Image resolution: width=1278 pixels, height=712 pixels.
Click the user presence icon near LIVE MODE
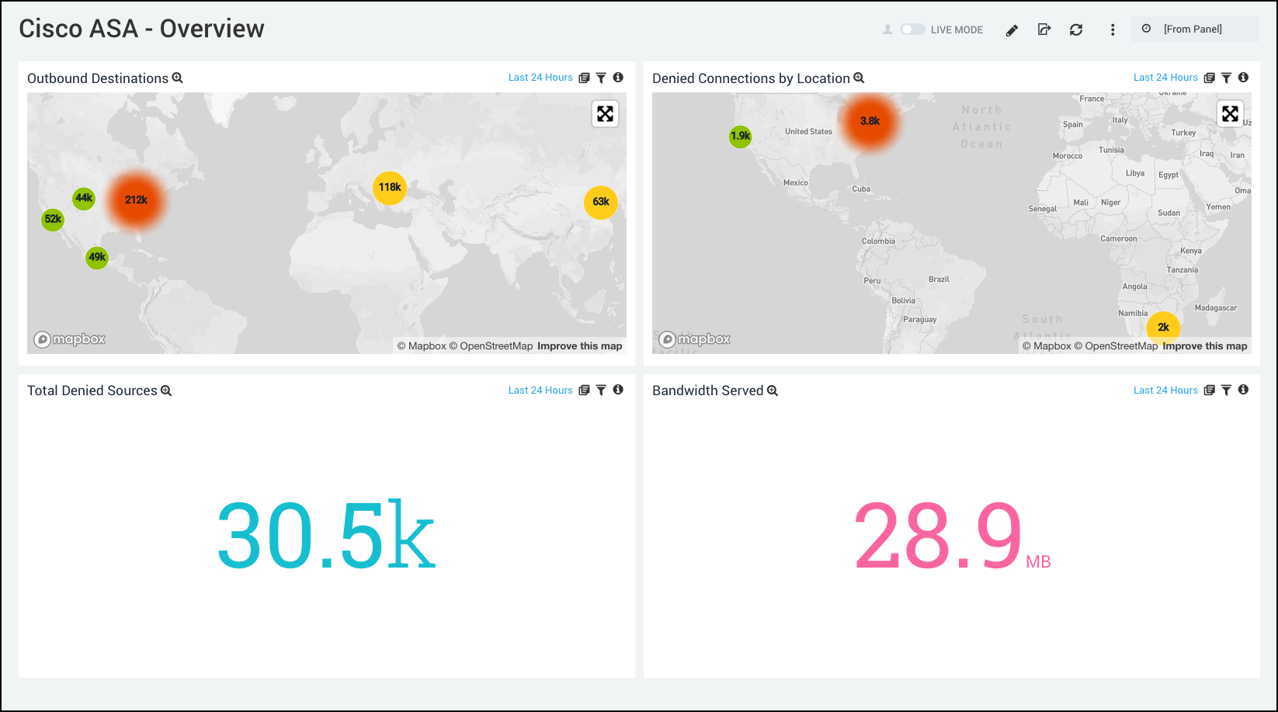click(886, 29)
